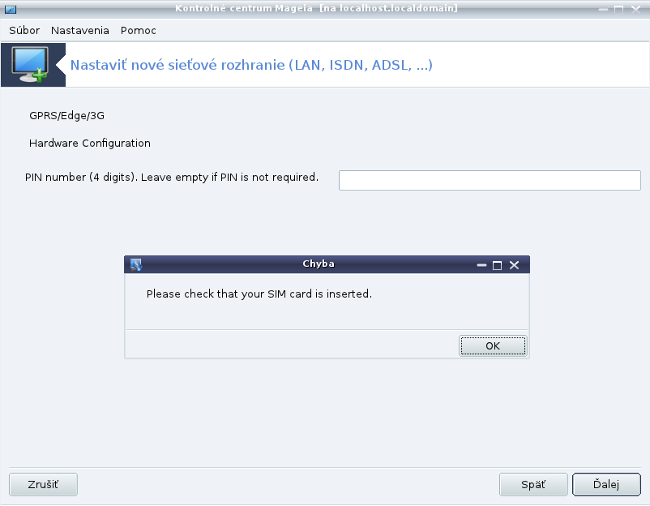The image size is (650, 506).
Task: Maximize the Chyba dialog
Action: (497, 265)
